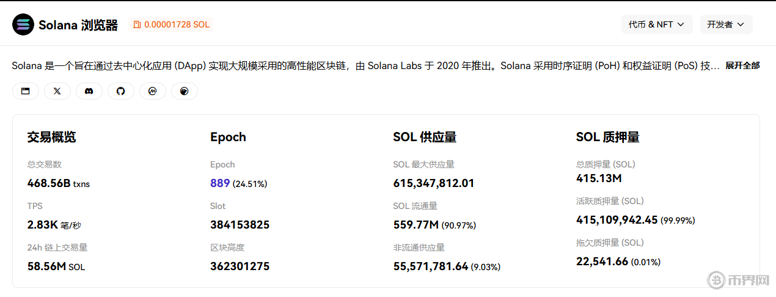Screen dimensions: 776x297
Task: Expand description with 展开全部
Action: (x=742, y=65)
